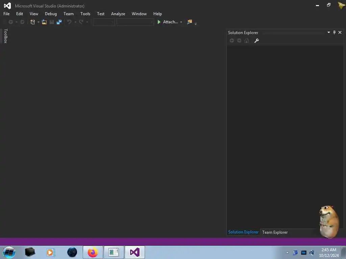346x259 pixels.
Task: Restore down the Visual Studio window
Action: [x=329, y=5]
